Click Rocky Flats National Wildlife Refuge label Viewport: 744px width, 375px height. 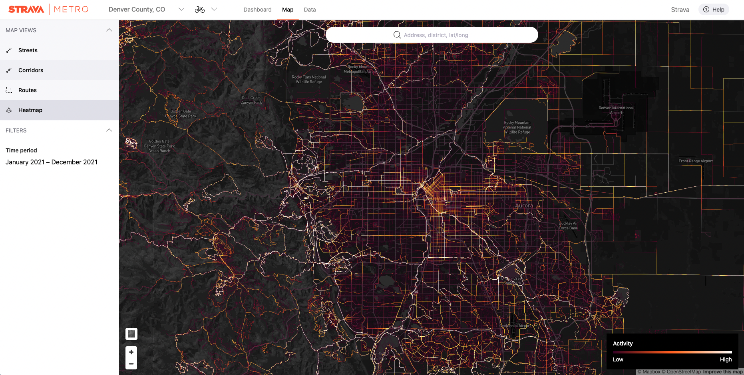click(309, 79)
